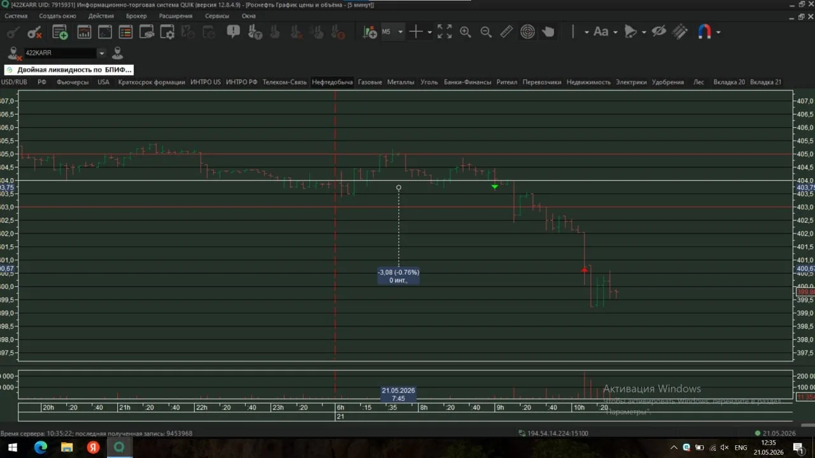Select the ruler measurement tool
This screenshot has width=815, height=458.
506,32
